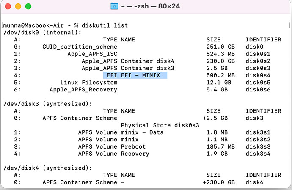This screenshot has width=292, height=190.
Task: Click the /dev/disk0 (internal) header line
Action: point(41,32)
